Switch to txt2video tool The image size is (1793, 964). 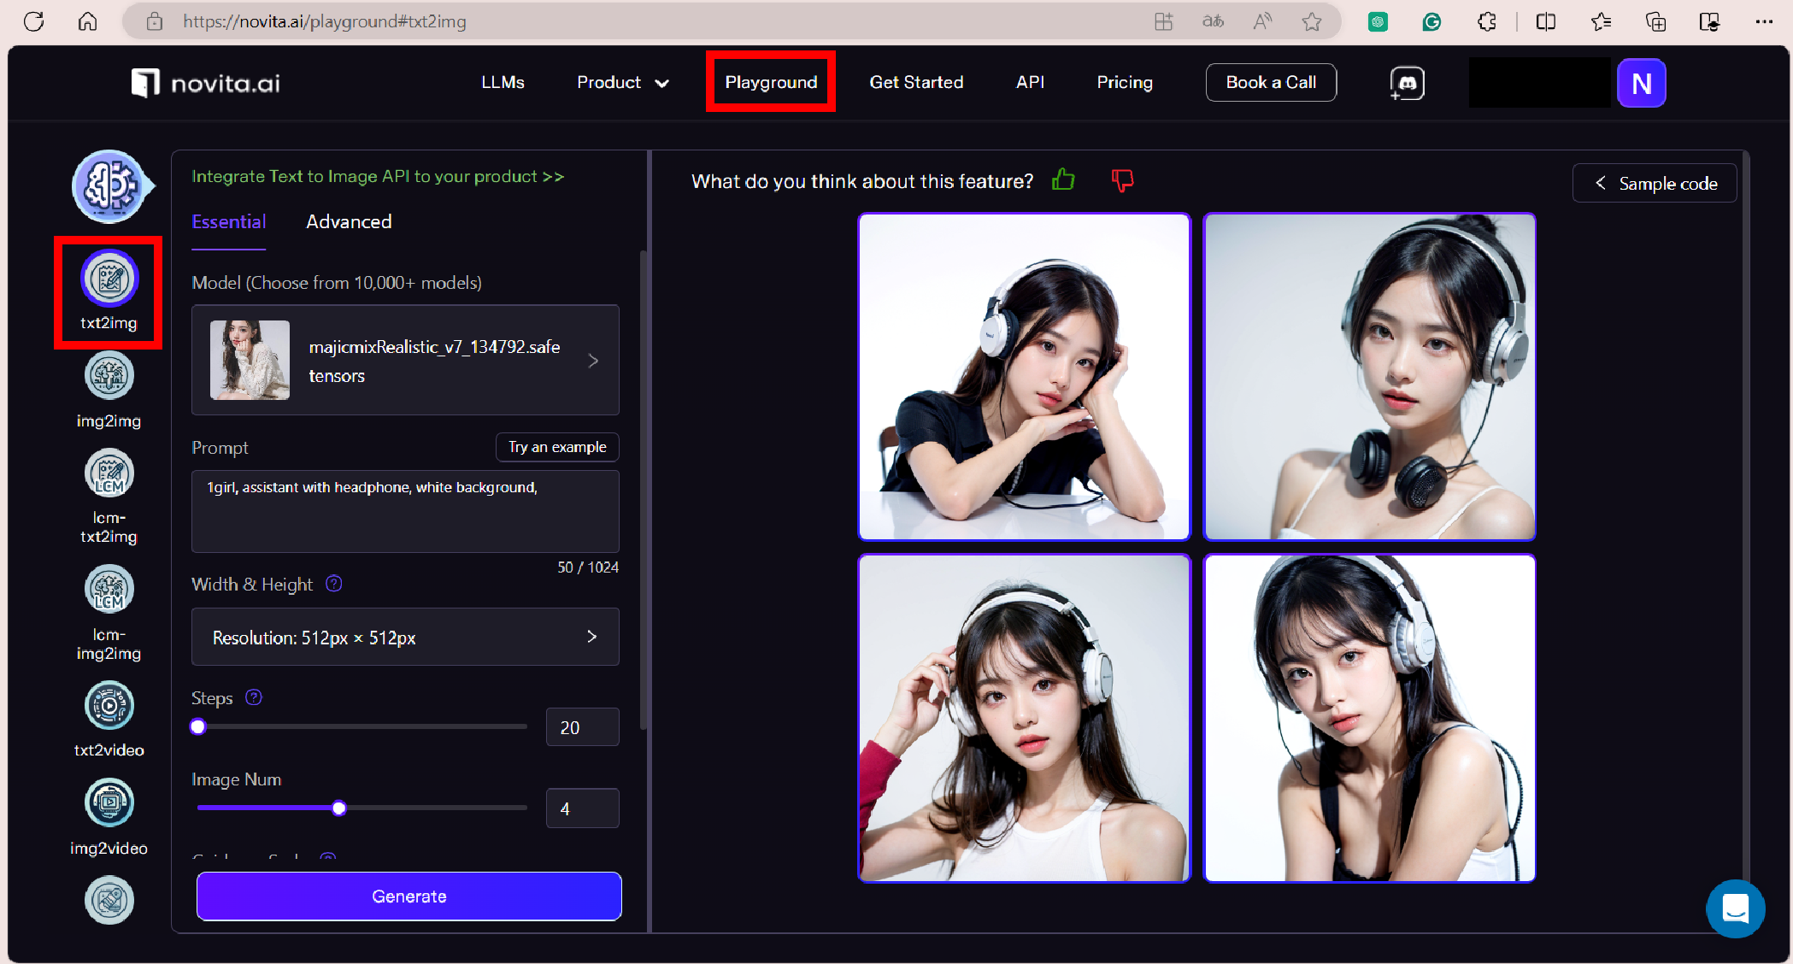(x=109, y=706)
